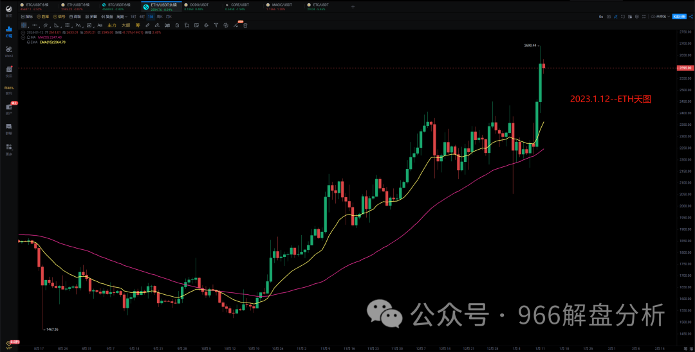Toggle the 主力 main-force indicator

click(112, 25)
